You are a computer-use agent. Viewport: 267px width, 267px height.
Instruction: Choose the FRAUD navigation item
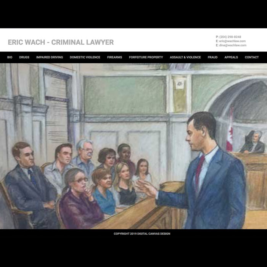(212, 57)
